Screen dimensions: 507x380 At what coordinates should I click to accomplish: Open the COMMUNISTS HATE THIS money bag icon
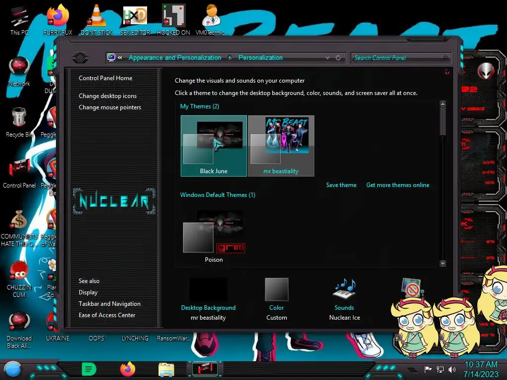19,228
